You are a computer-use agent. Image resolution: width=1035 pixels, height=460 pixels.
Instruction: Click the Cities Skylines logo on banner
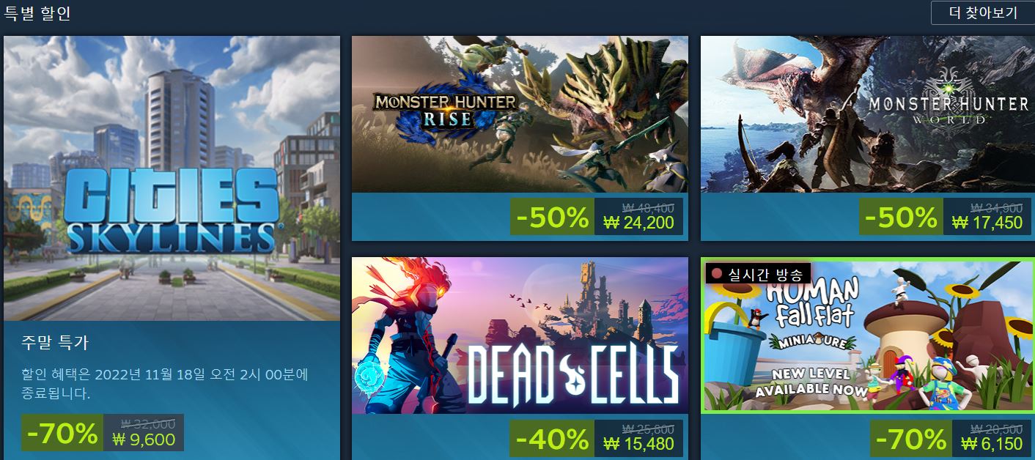[x=171, y=210]
